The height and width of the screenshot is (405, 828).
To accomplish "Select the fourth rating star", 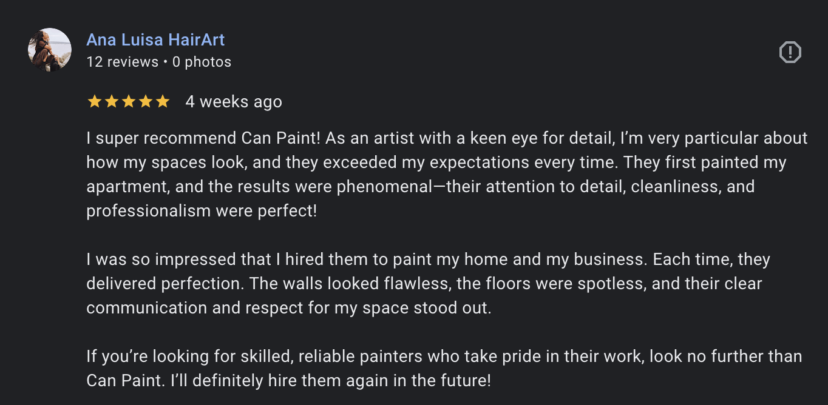I will pos(145,102).
